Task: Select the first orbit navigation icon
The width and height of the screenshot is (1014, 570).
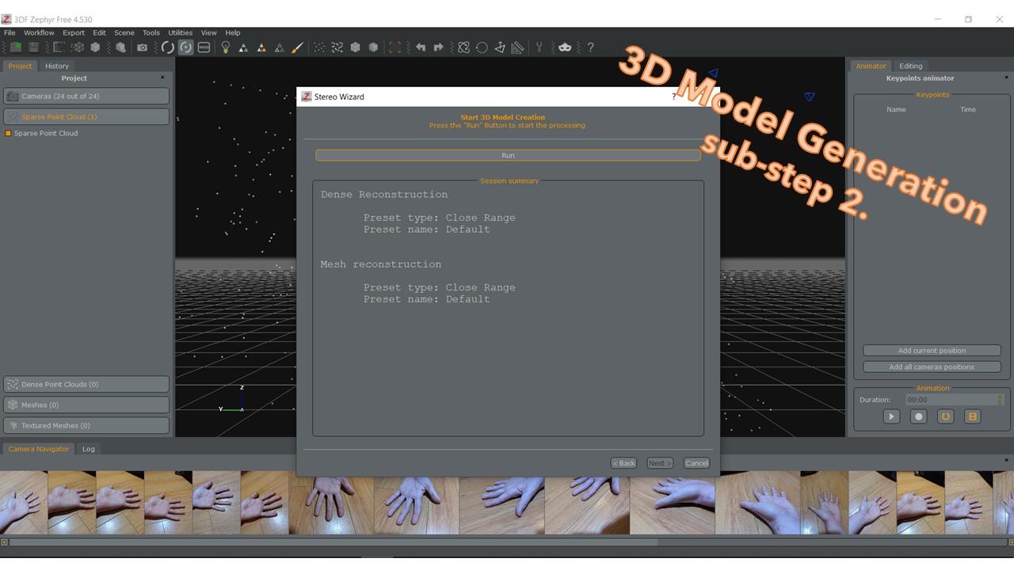Action: [167, 47]
